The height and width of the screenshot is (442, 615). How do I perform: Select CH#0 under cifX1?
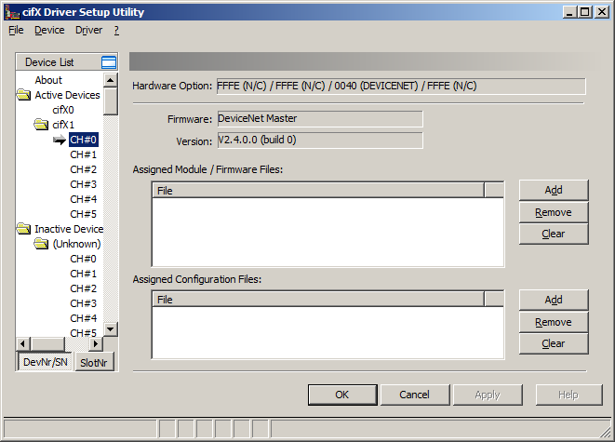pos(84,140)
